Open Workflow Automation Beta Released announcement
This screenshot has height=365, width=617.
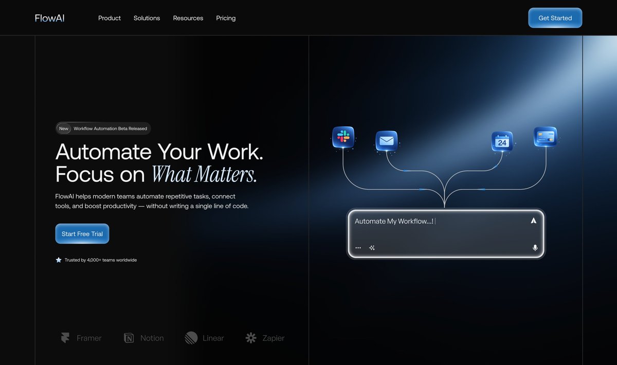(110, 129)
